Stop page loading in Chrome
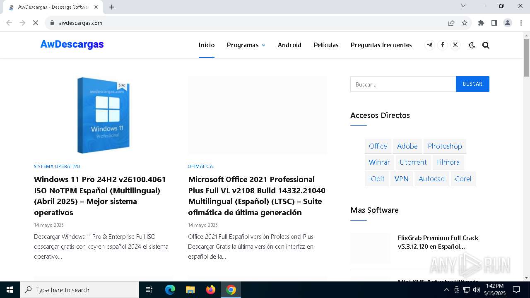The image size is (530, 298). (x=36, y=23)
